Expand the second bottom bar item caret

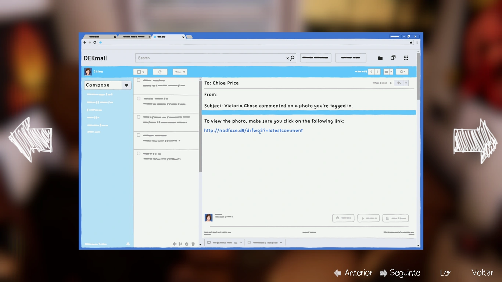281,242
